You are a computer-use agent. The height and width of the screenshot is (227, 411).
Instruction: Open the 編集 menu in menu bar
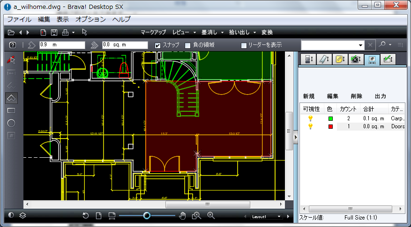click(44, 19)
